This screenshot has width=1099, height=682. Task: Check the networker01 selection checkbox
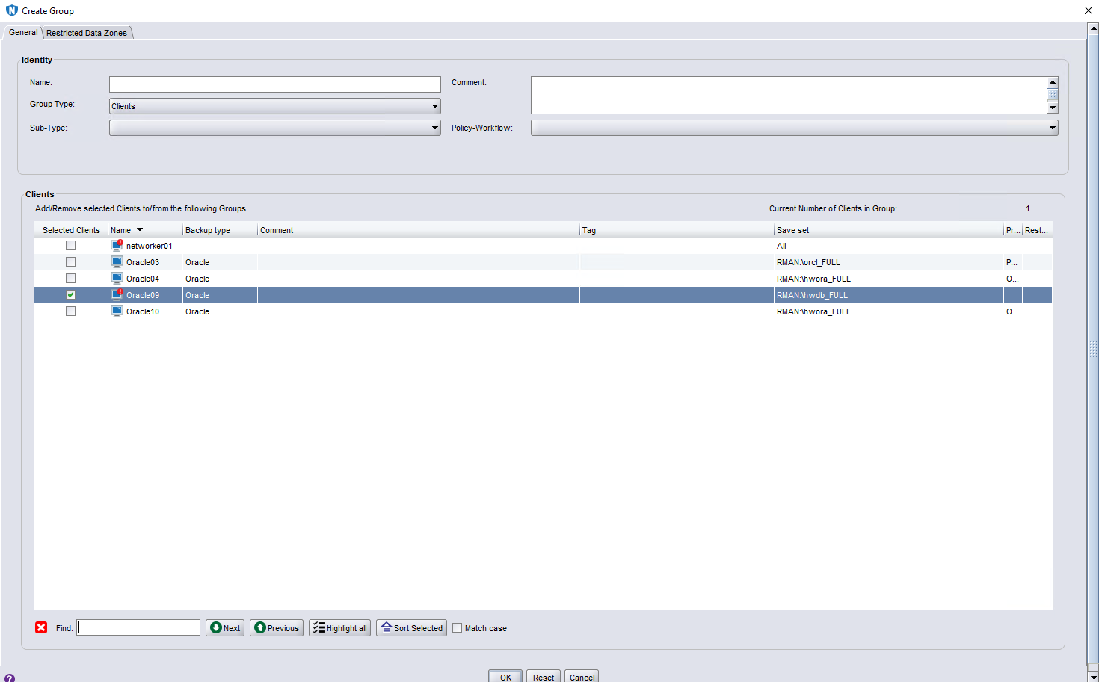click(70, 246)
